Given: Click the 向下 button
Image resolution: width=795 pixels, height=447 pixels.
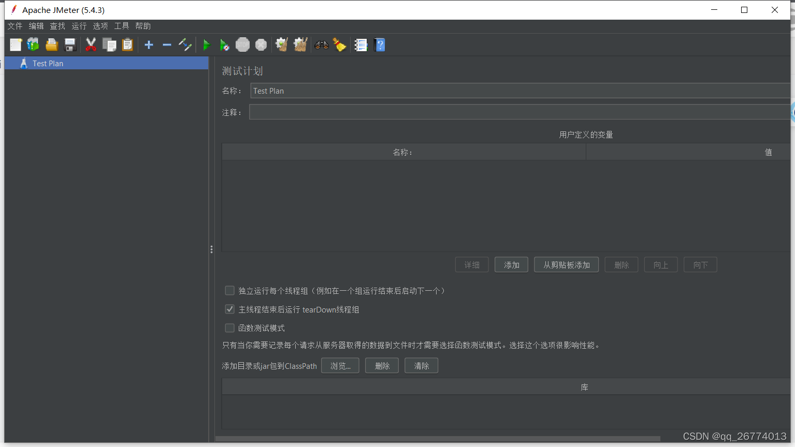Looking at the screenshot, I should pos(700,265).
